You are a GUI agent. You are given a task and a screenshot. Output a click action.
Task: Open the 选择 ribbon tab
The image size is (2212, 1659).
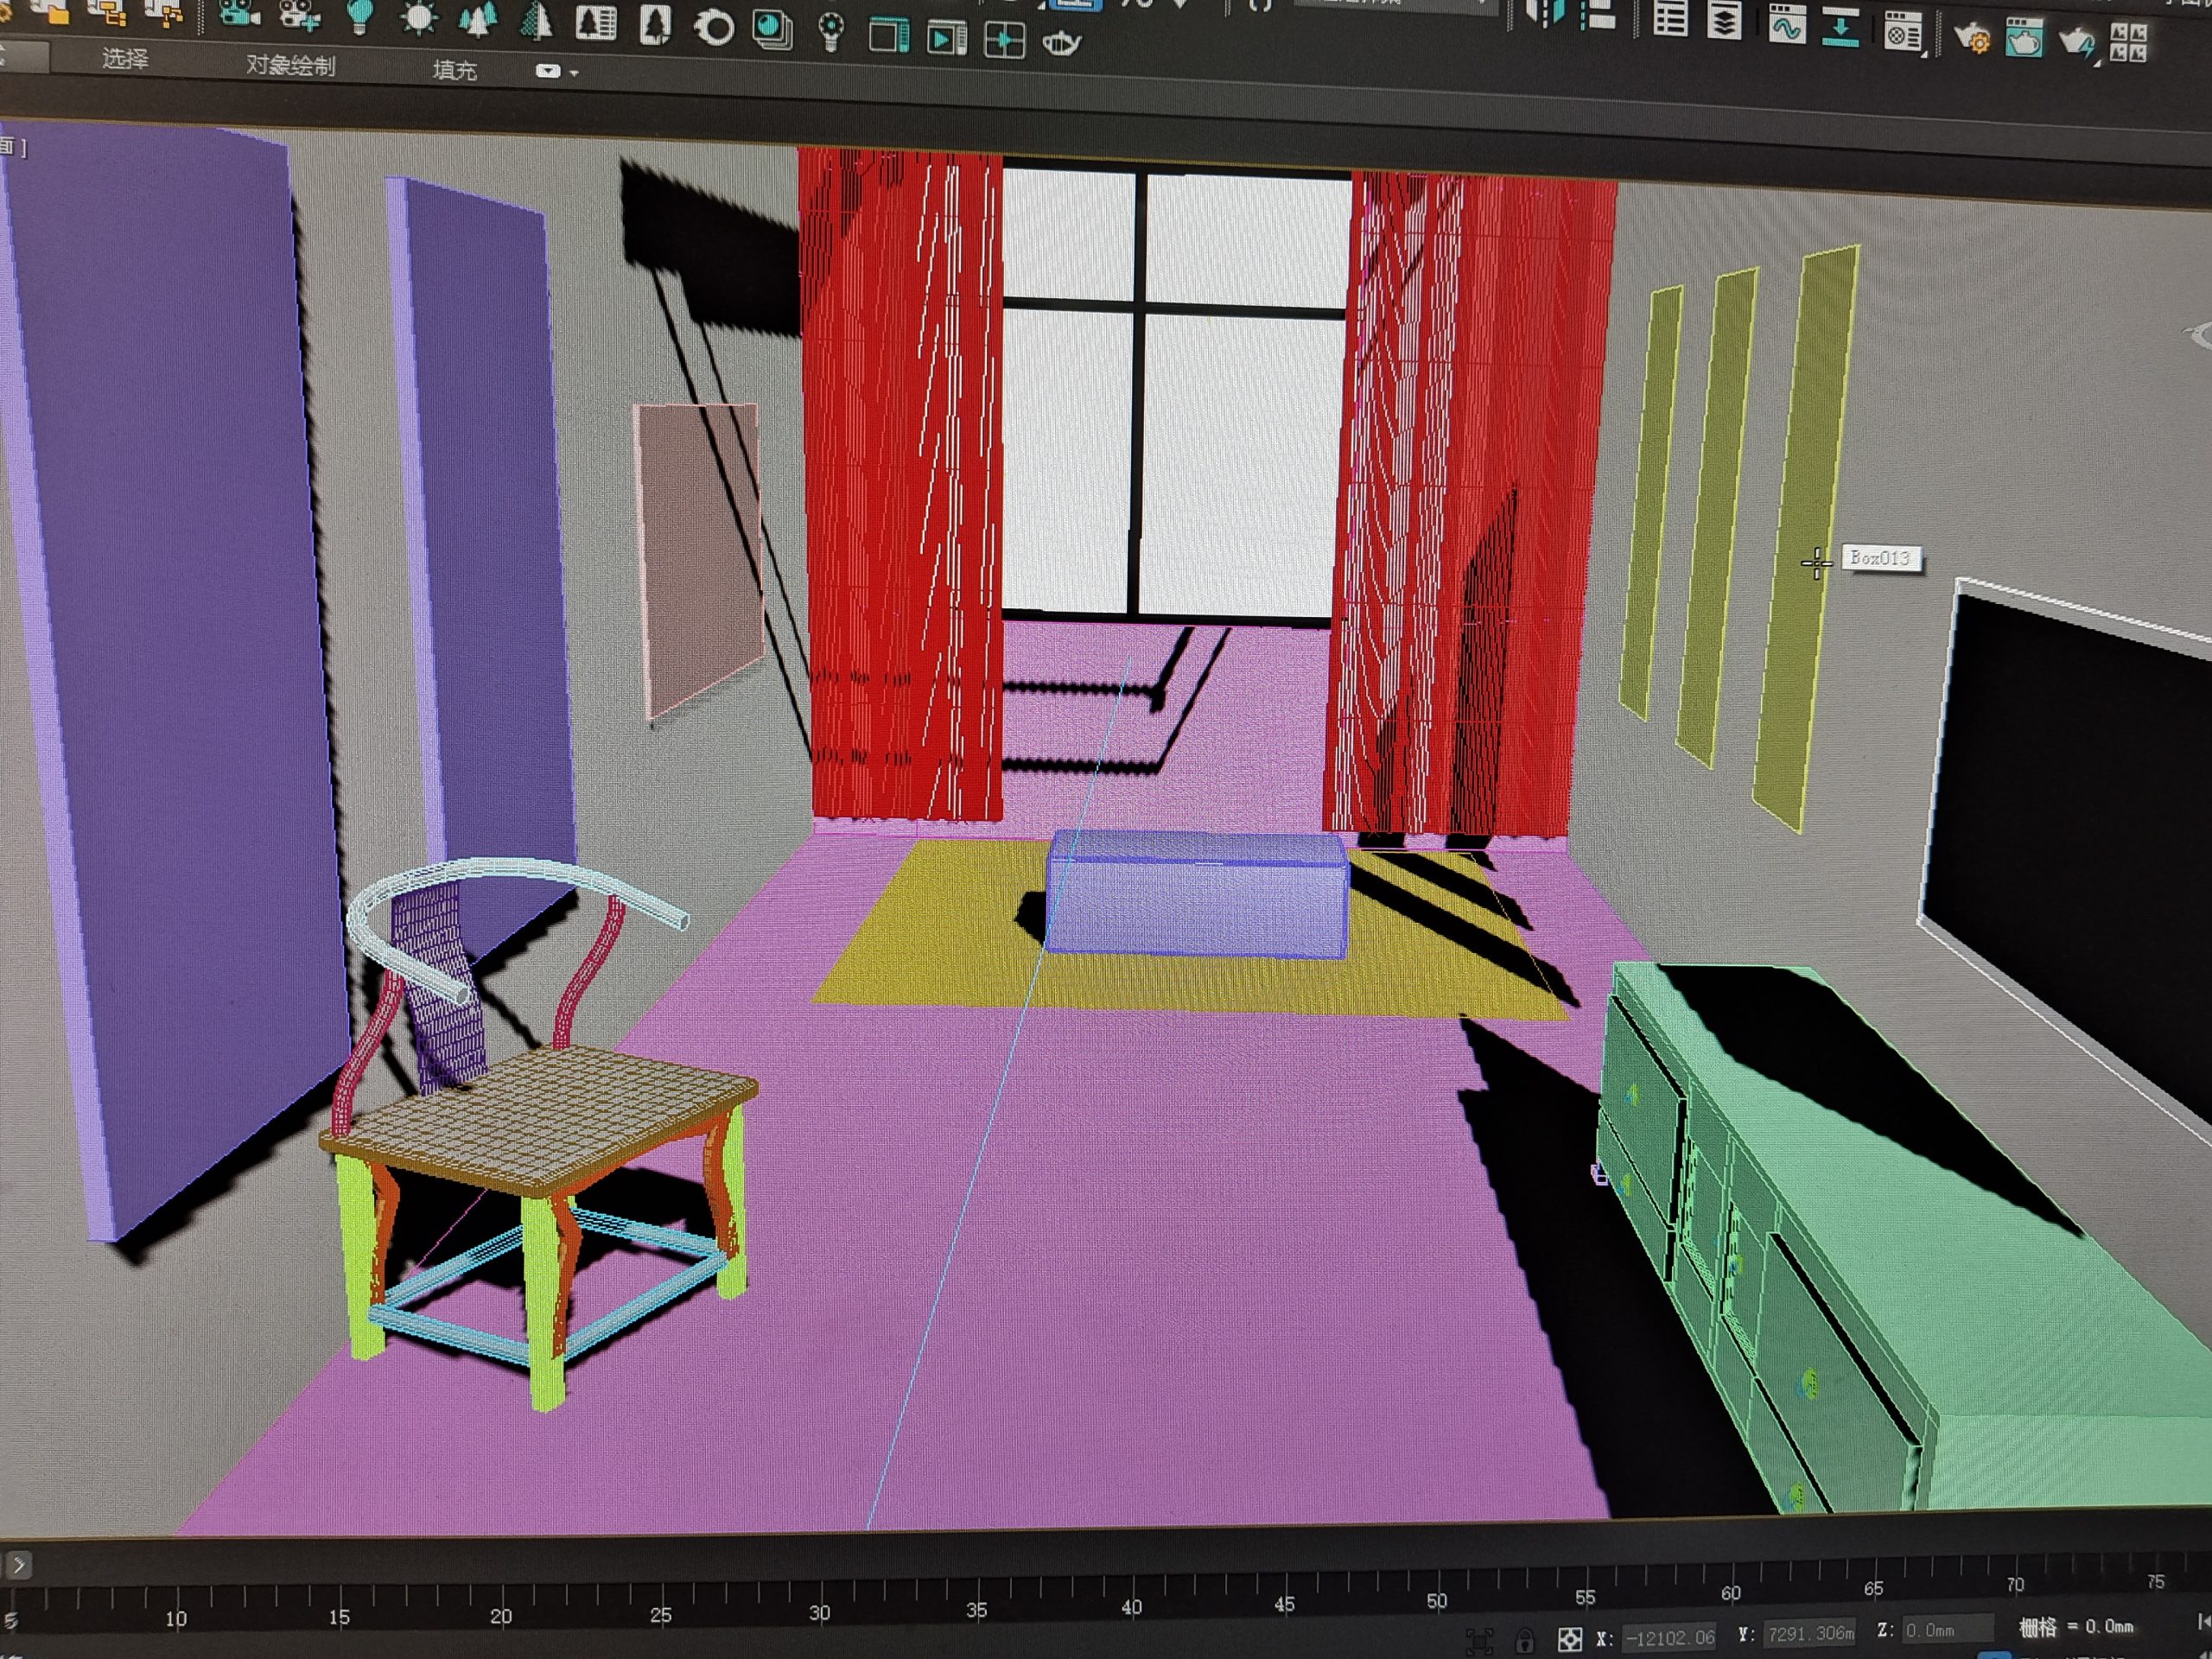pos(125,59)
